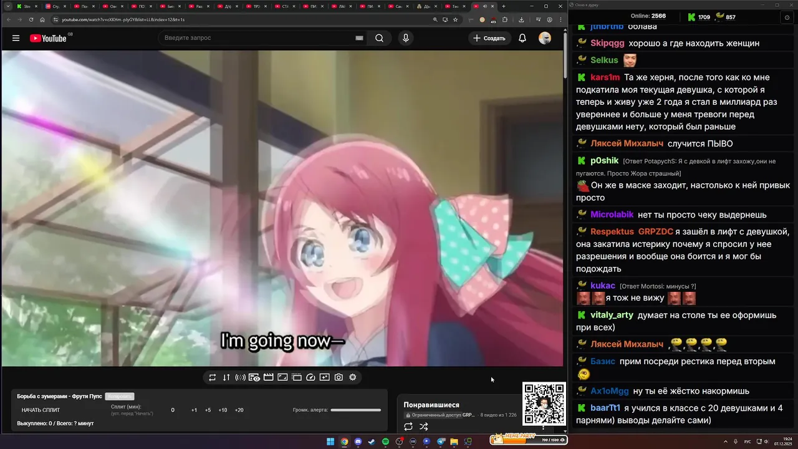Open the tab search dropdown arrow
798x449 pixels.
(7, 6)
